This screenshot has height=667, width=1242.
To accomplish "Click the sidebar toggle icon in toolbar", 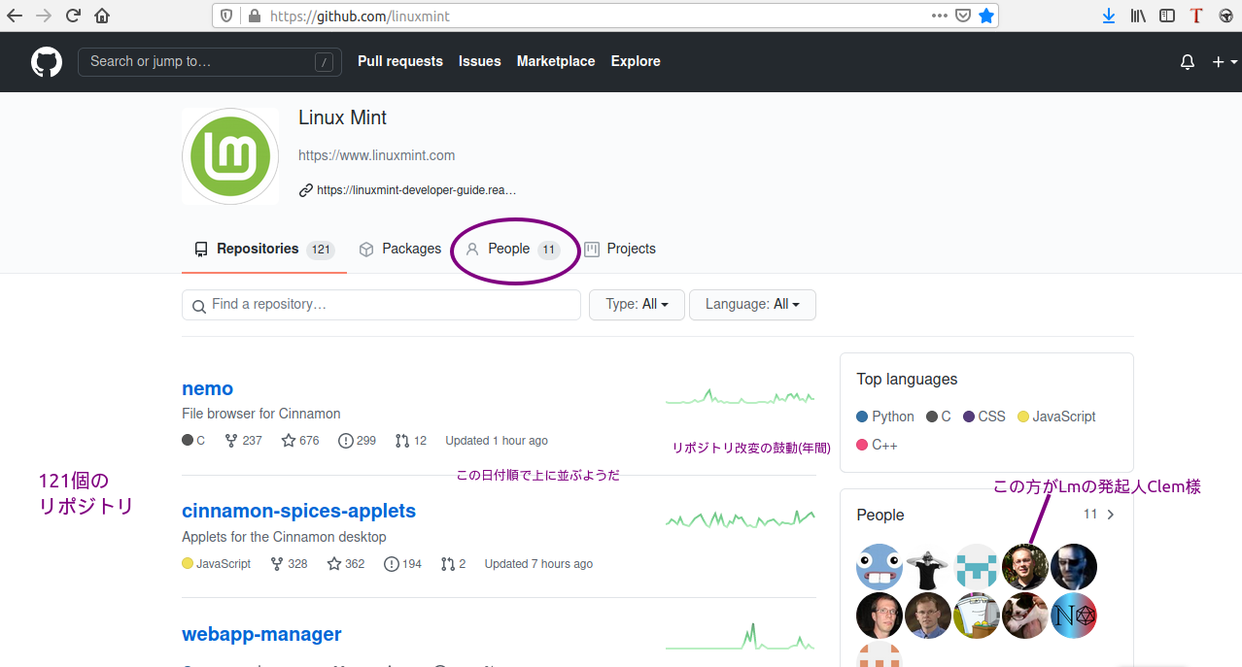I will 1166,16.
